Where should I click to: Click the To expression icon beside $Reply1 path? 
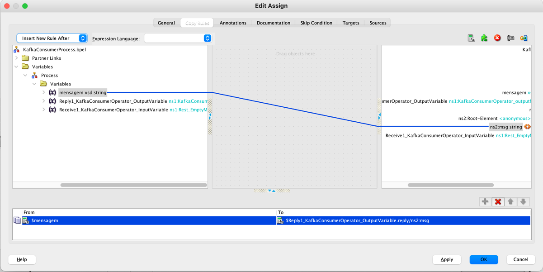[280, 220]
